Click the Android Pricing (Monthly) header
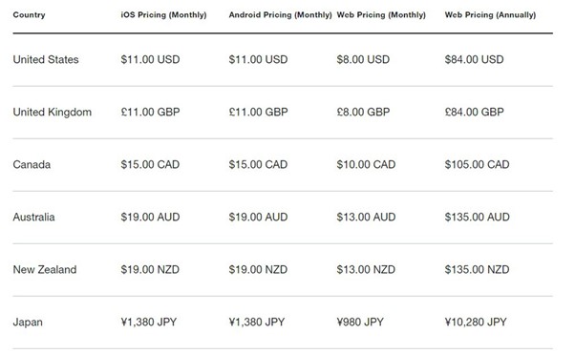Screen dimensions: 575x354 tap(280, 15)
